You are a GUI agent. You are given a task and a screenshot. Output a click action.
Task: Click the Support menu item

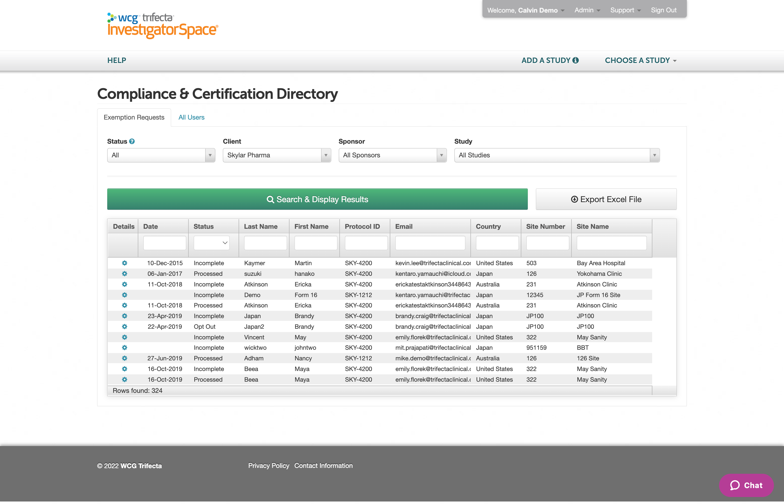point(624,9)
